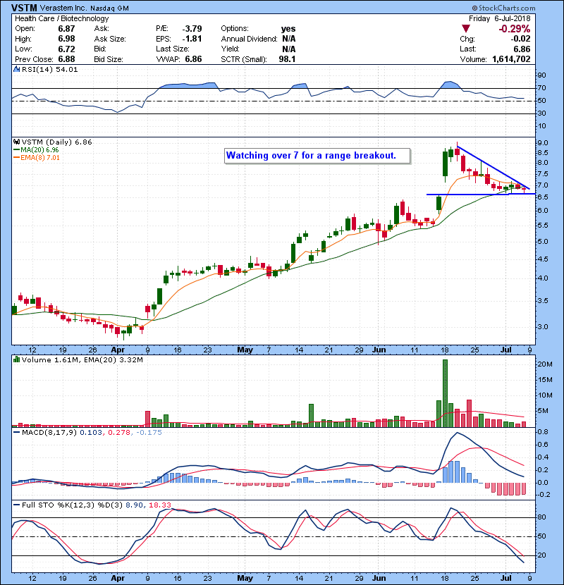564x585 pixels.
Task: Click the Open price 6.87 value
Action: pos(66,29)
